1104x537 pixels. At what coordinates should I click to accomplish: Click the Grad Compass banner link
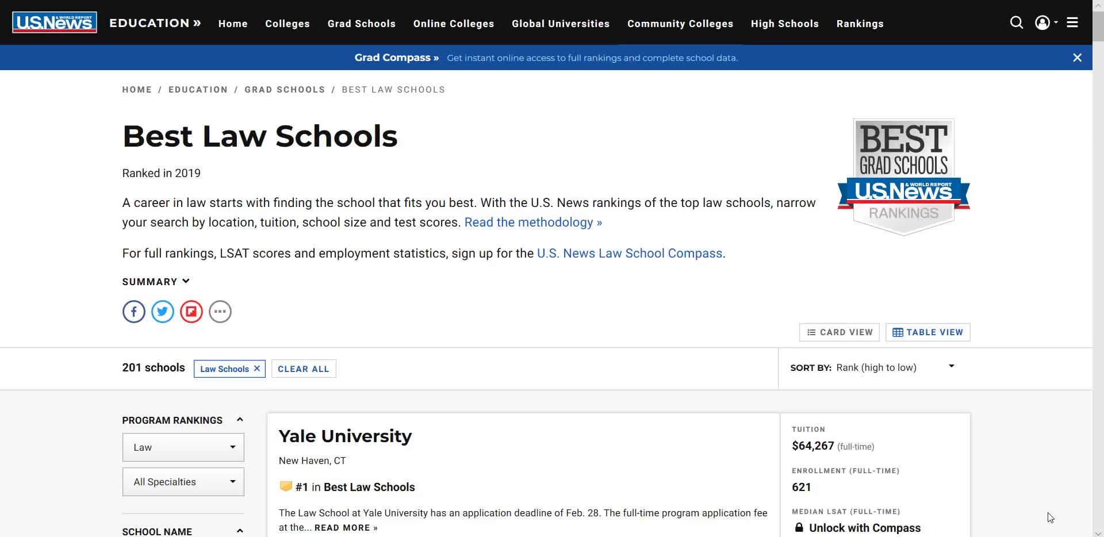397,57
